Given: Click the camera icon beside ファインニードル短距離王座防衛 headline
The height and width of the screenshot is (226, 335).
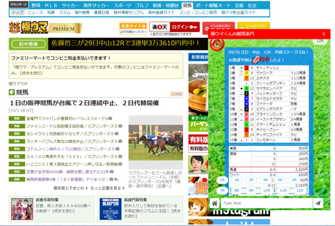Looking at the screenshot, I should 120,126.
